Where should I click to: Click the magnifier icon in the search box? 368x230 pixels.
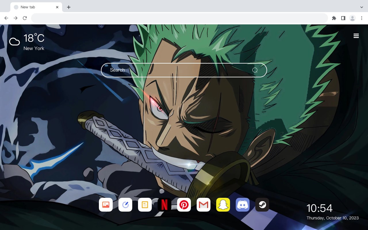click(x=255, y=70)
